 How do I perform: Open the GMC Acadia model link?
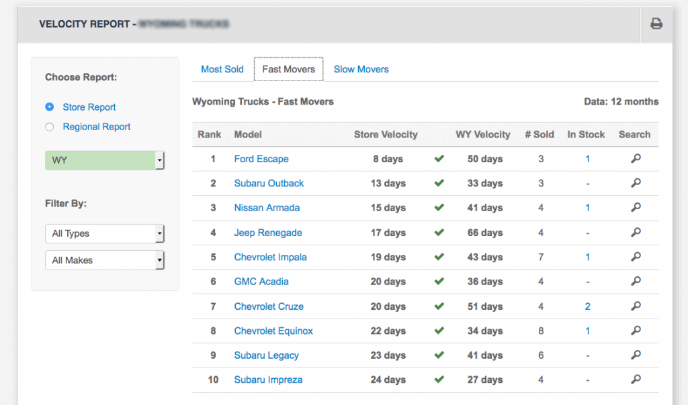(261, 282)
